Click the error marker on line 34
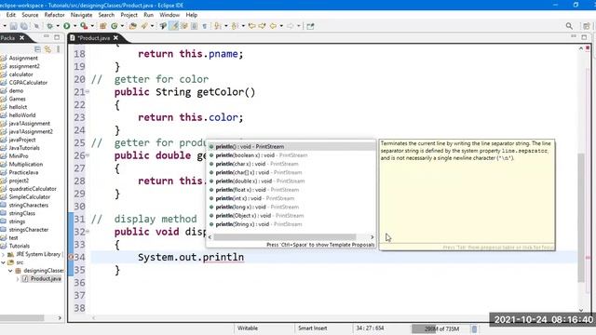 pos(71,257)
